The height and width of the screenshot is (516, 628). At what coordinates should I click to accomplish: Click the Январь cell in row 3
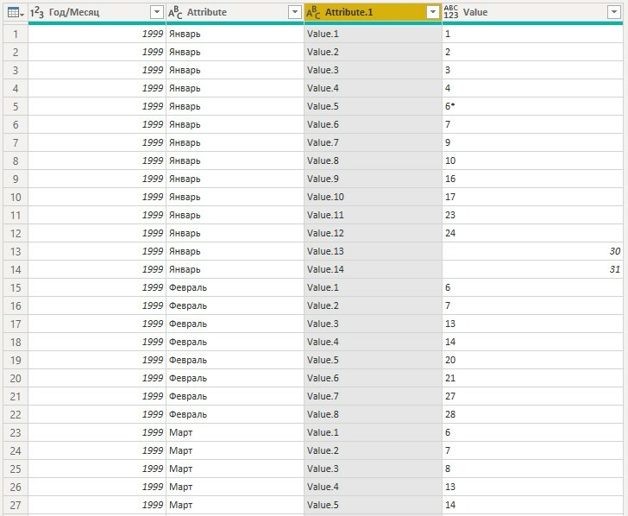[235, 70]
